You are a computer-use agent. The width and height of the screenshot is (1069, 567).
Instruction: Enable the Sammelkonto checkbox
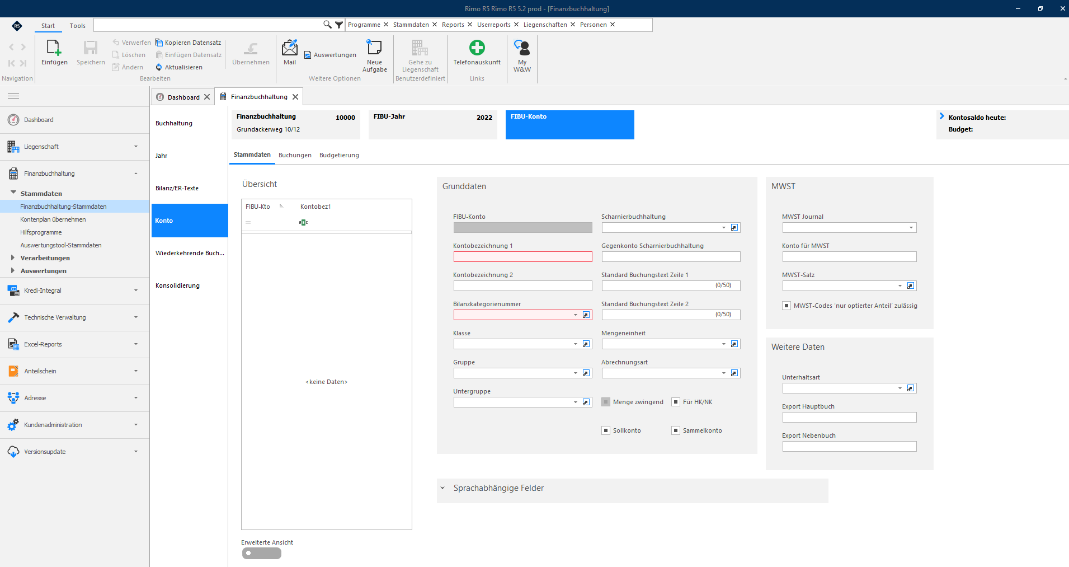676,430
